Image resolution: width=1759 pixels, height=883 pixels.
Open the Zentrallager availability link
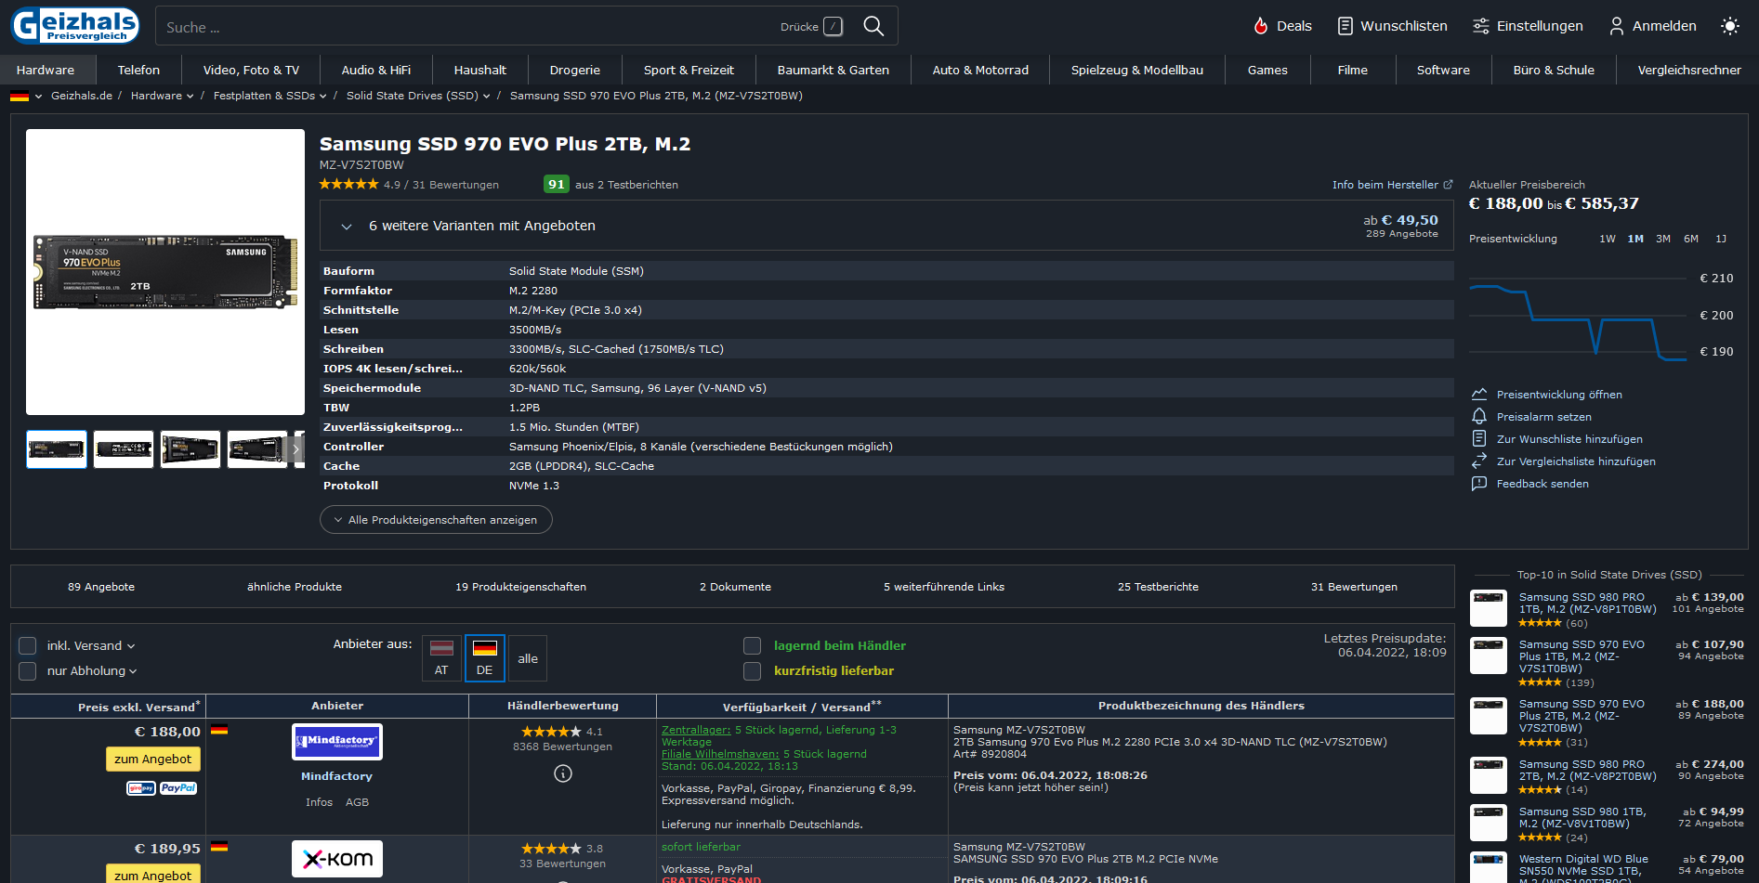(x=696, y=730)
